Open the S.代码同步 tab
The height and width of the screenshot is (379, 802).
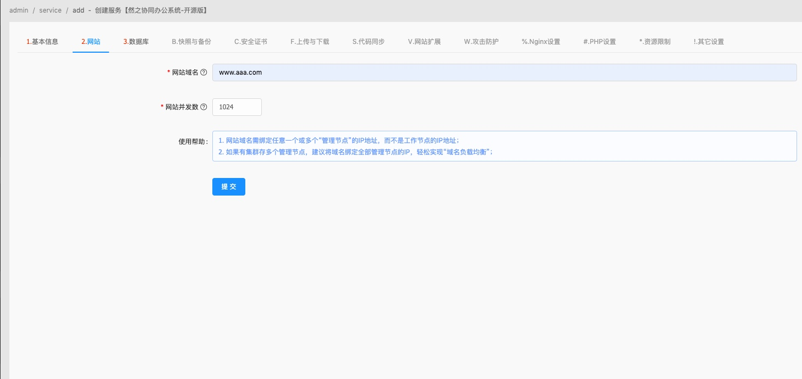(x=367, y=41)
